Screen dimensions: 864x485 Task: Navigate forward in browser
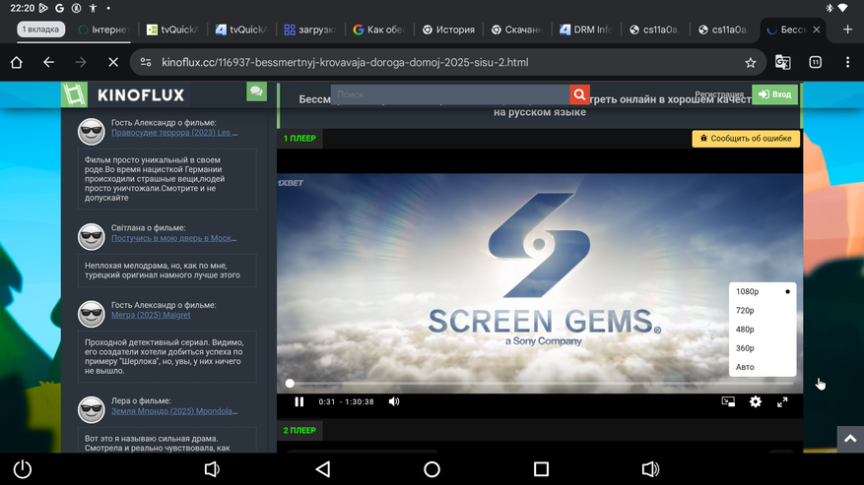[81, 63]
